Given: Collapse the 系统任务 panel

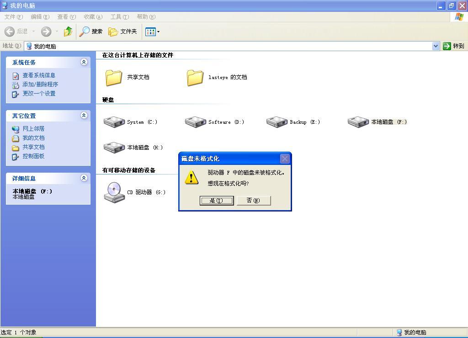Looking at the screenshot, I should pyautogui.click(x=84, y=62).
